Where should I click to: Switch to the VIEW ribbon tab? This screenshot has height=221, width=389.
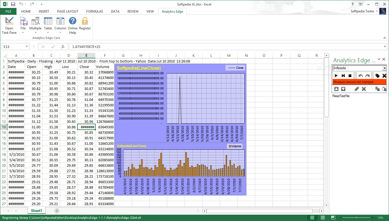point(150,12)
